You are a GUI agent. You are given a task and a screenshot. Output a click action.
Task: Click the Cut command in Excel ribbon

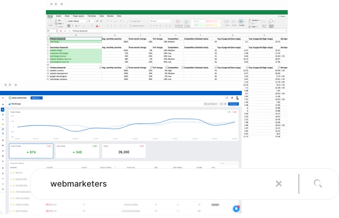click(x=58, y=20)
